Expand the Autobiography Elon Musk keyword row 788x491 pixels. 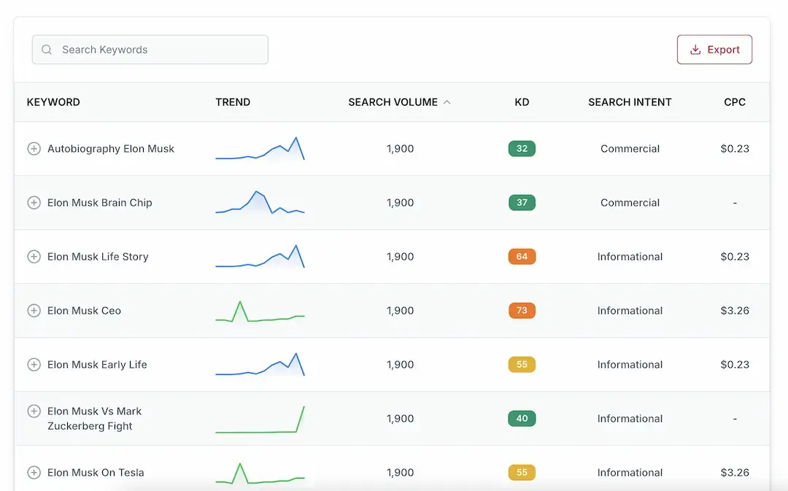[x=34, y=149]
